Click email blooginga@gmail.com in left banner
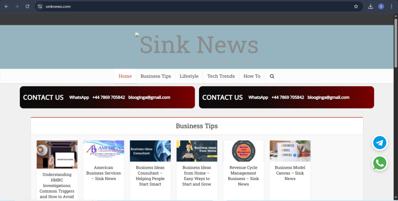The image size is (398, 201). click(149, 98)
